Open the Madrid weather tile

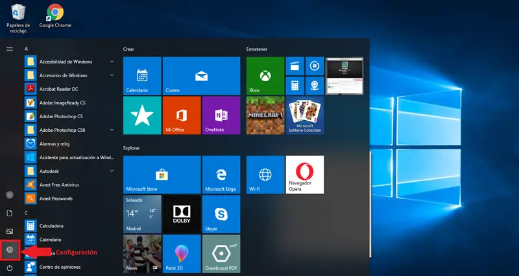(142, 214)
